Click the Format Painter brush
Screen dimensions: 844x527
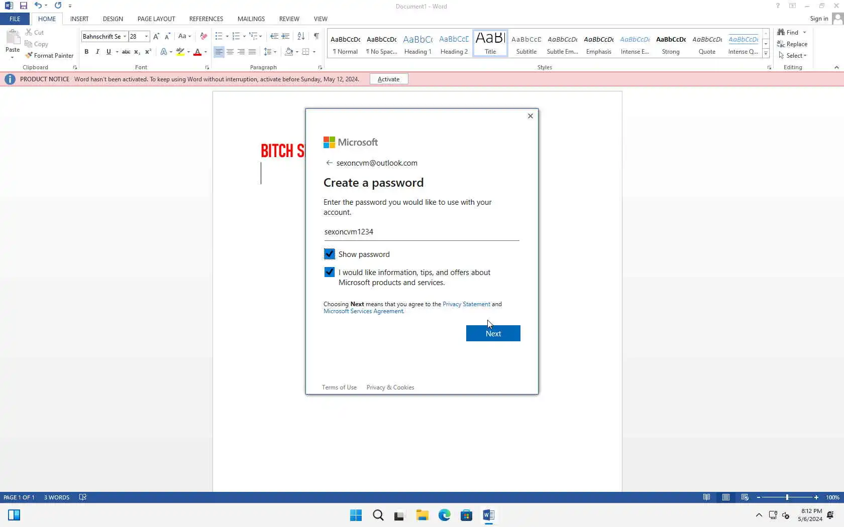49,55
